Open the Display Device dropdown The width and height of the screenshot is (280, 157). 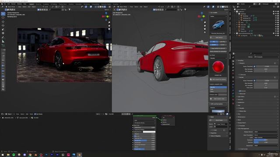[x=266, y=132]
